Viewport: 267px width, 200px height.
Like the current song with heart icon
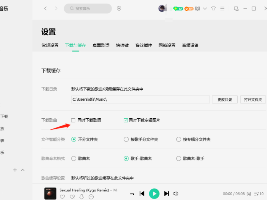pyautogui.click(x=62, y=197)
